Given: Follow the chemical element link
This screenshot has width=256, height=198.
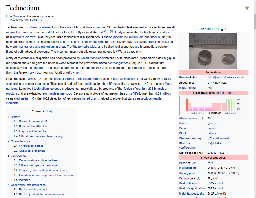Looking at the screenshot, I should (x=41, y=27).
